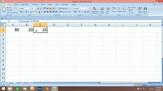Switch to Developer tab

tap(65, 5)
